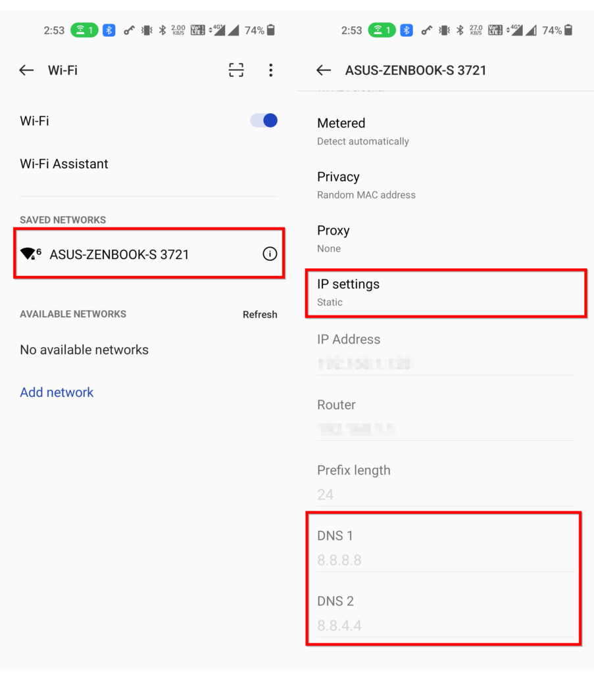Tap the Wi-Fi 6 signal icon of saved network
This screenshot has width=594, height=673.
(30, 254)
